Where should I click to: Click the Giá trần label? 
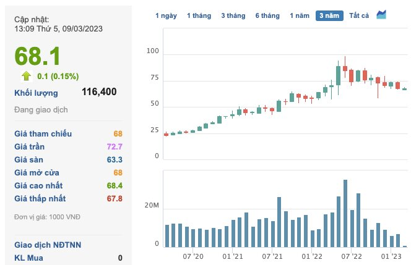pos(29,146)
